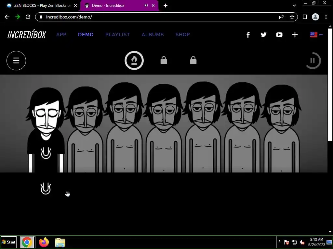This screenshot has height=249, width=333.
Task: Select the last shirtless character on right
Action: coord(281,128)
